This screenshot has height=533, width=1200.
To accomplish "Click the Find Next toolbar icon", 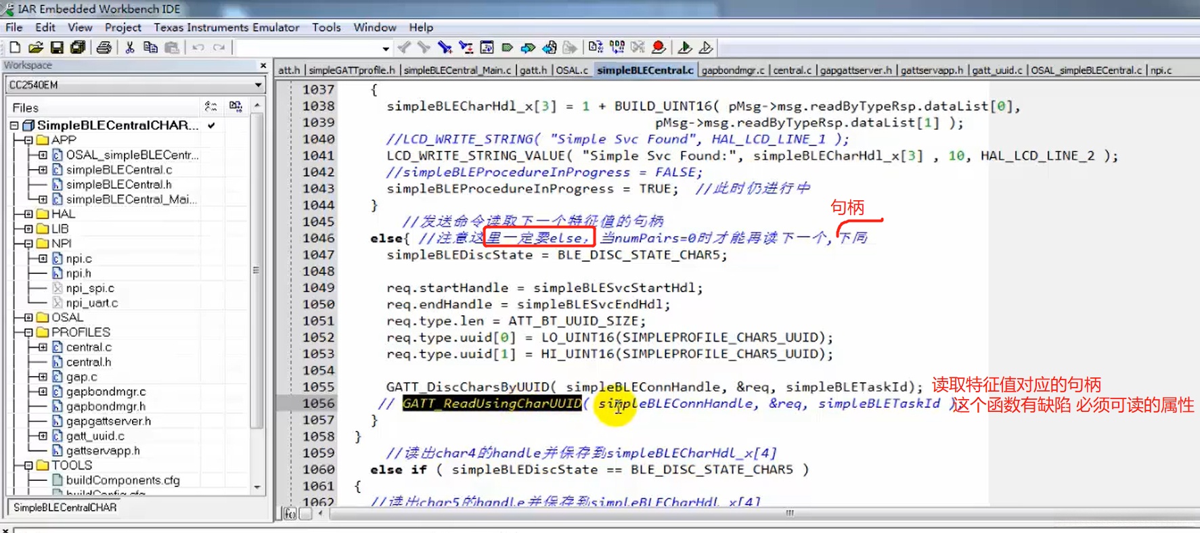I will point(424,47).
